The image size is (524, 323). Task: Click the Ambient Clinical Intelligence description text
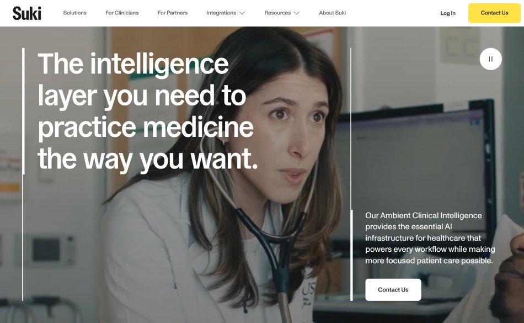tap(430, 238)
